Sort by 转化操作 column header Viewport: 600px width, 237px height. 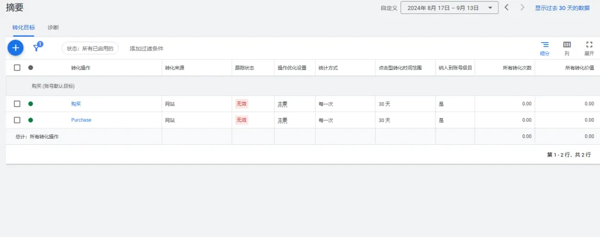81,68
